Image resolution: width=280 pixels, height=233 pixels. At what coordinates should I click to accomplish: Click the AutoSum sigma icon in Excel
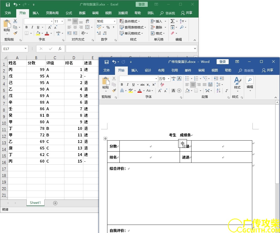pos(172,21)
